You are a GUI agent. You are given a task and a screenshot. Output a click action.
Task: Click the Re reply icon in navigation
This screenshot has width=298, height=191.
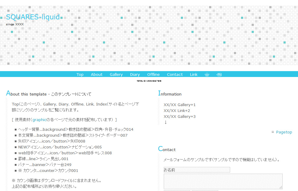219,75
